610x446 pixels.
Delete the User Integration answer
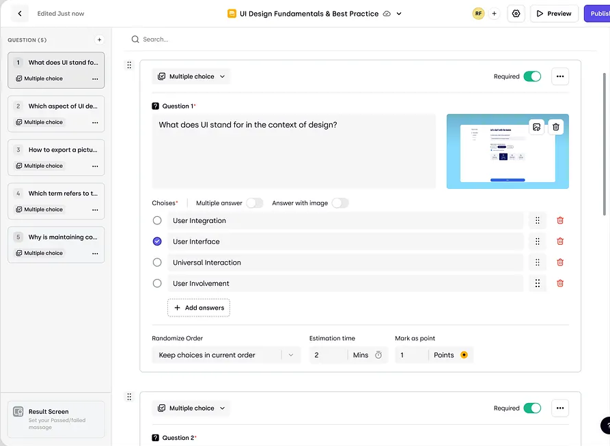point(560,220)
